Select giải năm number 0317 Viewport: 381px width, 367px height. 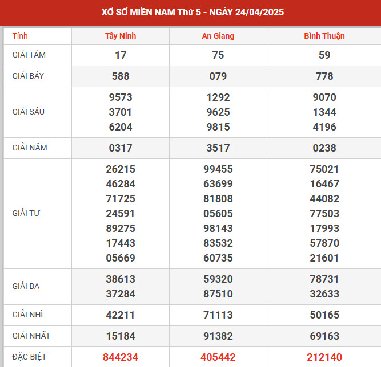pos(121,148)
